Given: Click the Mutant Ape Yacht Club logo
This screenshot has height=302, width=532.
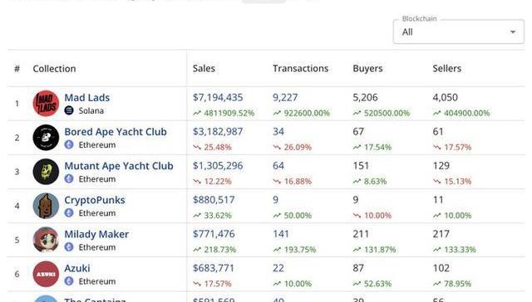Looking at the screenshot, I should [x=46, y=172].
